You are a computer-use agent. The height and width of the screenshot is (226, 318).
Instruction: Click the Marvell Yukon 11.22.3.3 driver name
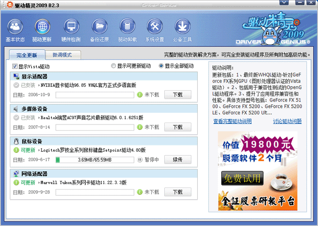tap(84, 183)
